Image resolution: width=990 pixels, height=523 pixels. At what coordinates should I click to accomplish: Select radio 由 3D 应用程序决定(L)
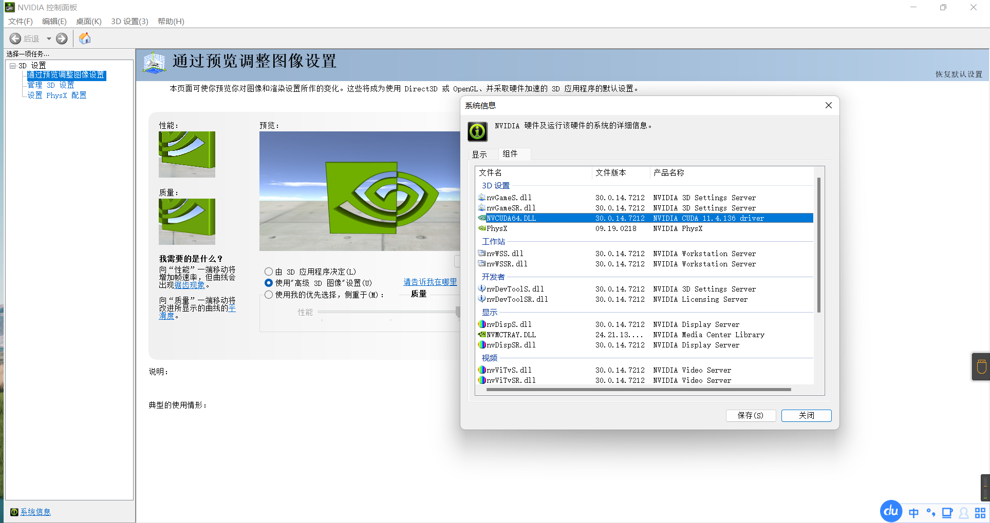[269, 272]
